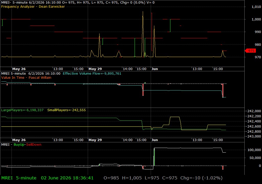Click 'May 26' date on top time axis
This screenshot has height=184, width=262.
pyautogui.click(x=19, y=69)
